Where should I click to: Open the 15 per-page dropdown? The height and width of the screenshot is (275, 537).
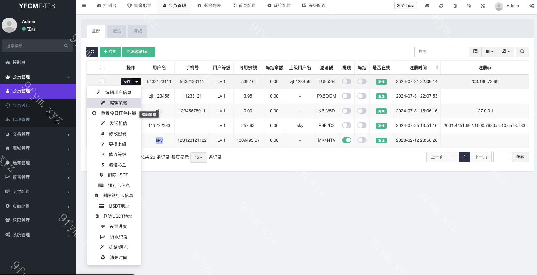tap(198, 157)
